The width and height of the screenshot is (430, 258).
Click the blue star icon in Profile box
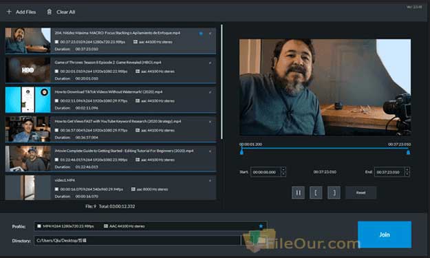pos(261,226)
